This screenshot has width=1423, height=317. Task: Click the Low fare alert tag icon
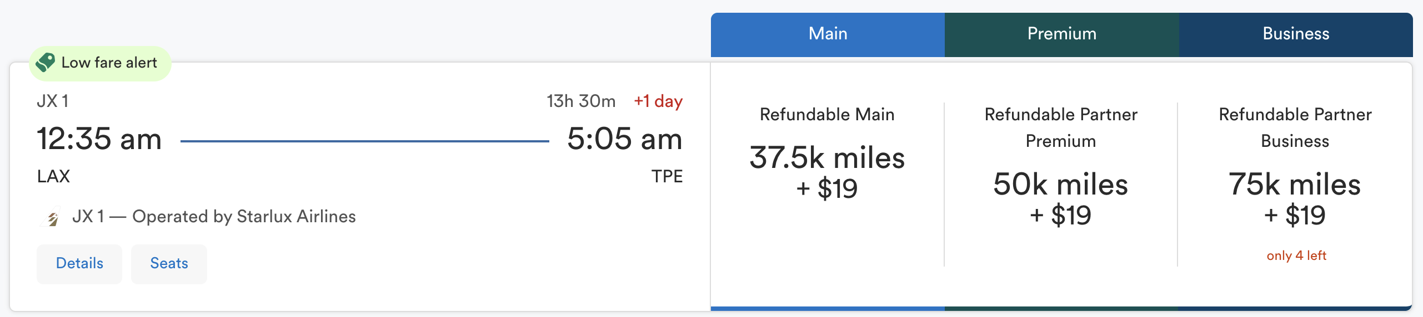click(x=46, y=62)
